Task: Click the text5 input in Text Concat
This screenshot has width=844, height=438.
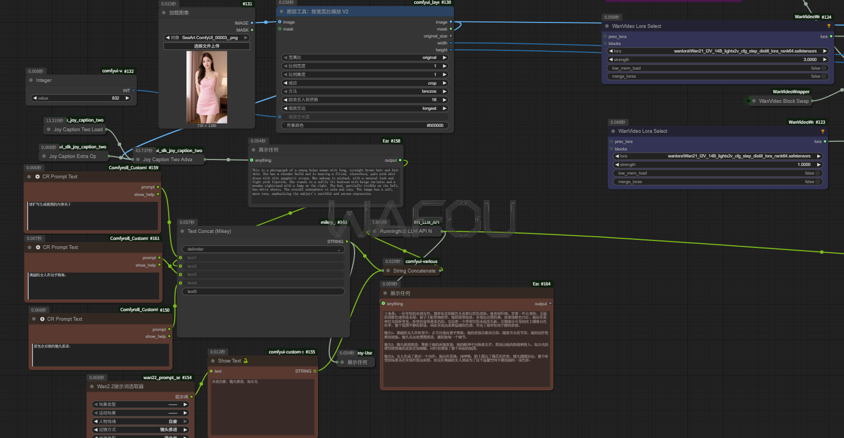Action: click(x=263, y=291)
